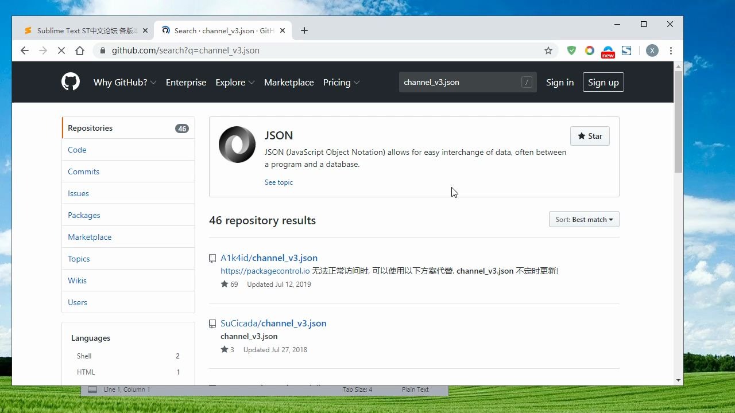
Task: Click the star count 69
Action: [x=229, y=284]
